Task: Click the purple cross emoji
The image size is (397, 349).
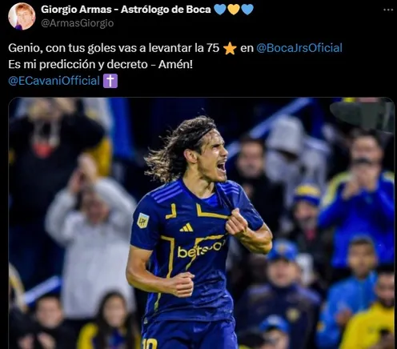Action: 110,81
